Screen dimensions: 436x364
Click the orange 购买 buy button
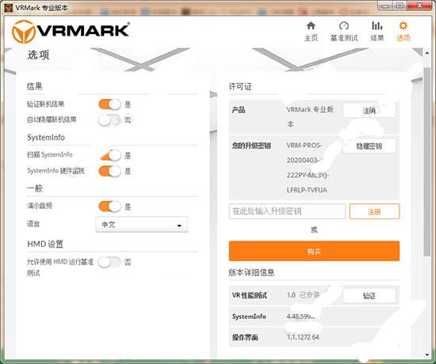point(314,252)
